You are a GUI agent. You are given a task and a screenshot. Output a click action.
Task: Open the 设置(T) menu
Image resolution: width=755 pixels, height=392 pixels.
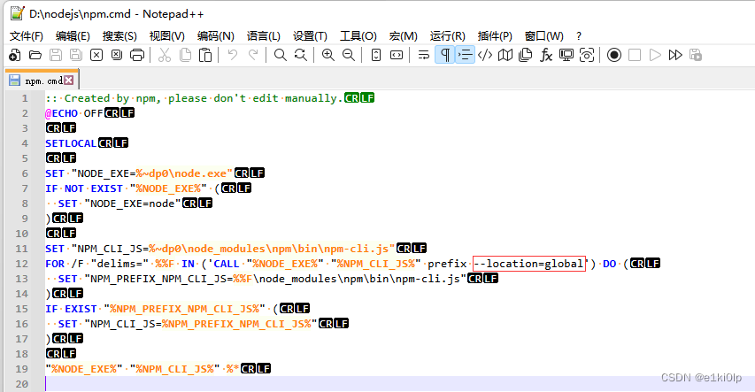pos(310,36)
